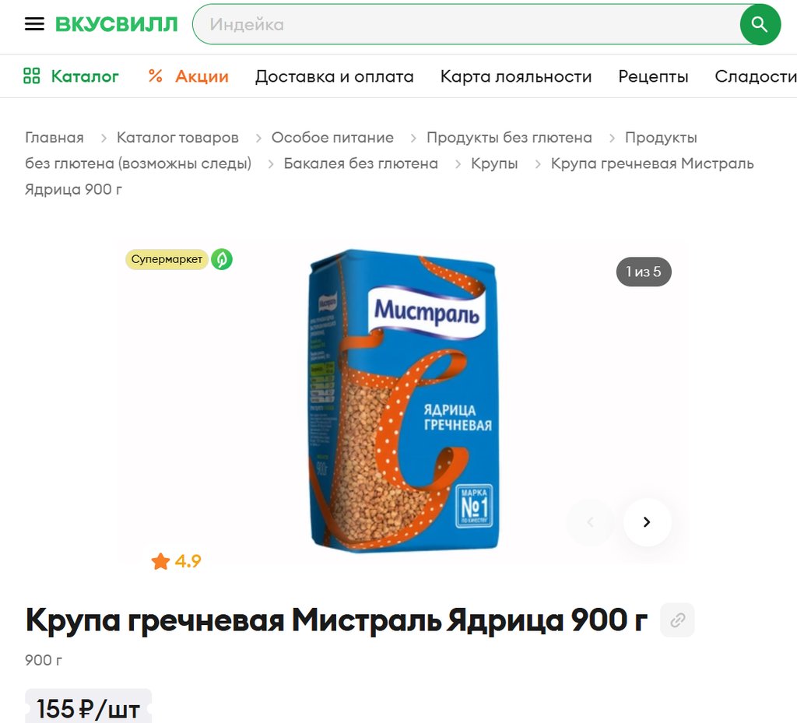Click the orange rating star 4.9
The height and width of the screenshot is (723, 797).
[160, 561]
